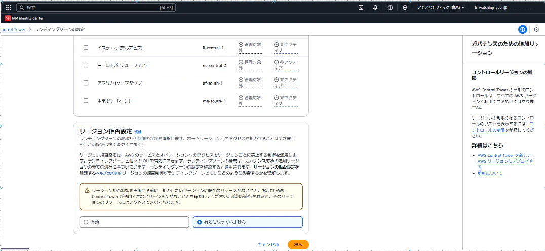This screenshot has width=545, height=251.
Task: Click the 次へ button
Action: [x=298, y=245]
